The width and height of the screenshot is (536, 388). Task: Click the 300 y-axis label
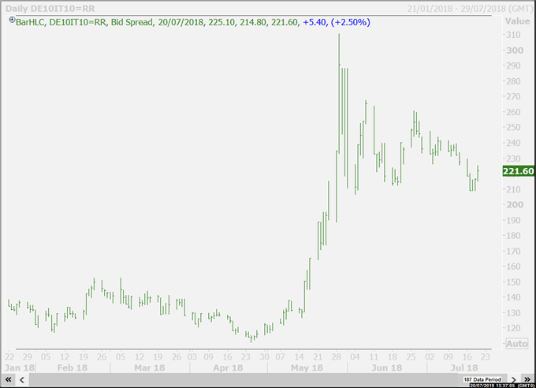tap(515, 50)
